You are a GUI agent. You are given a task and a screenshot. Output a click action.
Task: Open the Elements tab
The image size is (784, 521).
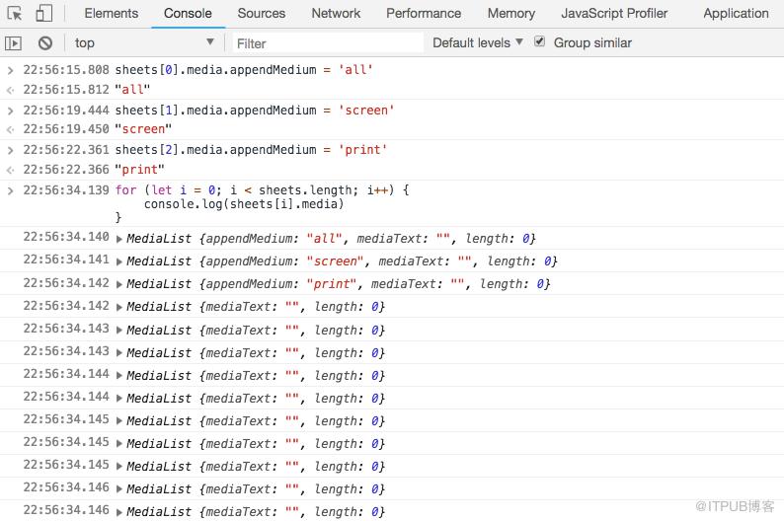(111, 13)
